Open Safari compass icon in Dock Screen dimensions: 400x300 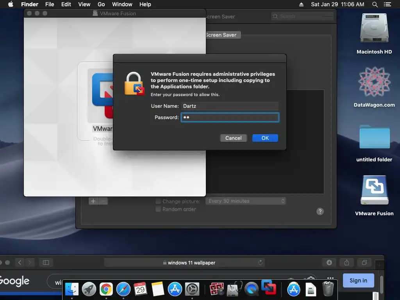pos(123,289)
